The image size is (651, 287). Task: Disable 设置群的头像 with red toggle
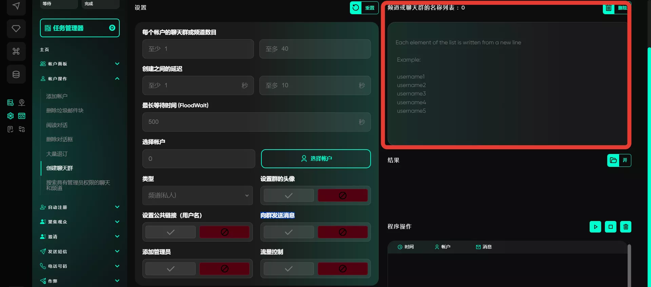pos(342,196)
